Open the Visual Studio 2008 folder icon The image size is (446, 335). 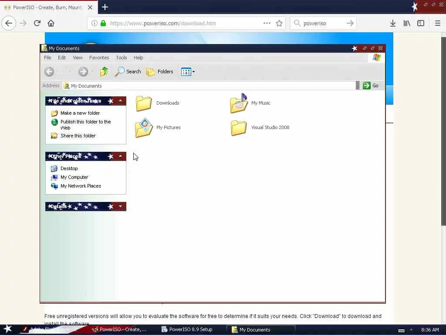point(239,128)
